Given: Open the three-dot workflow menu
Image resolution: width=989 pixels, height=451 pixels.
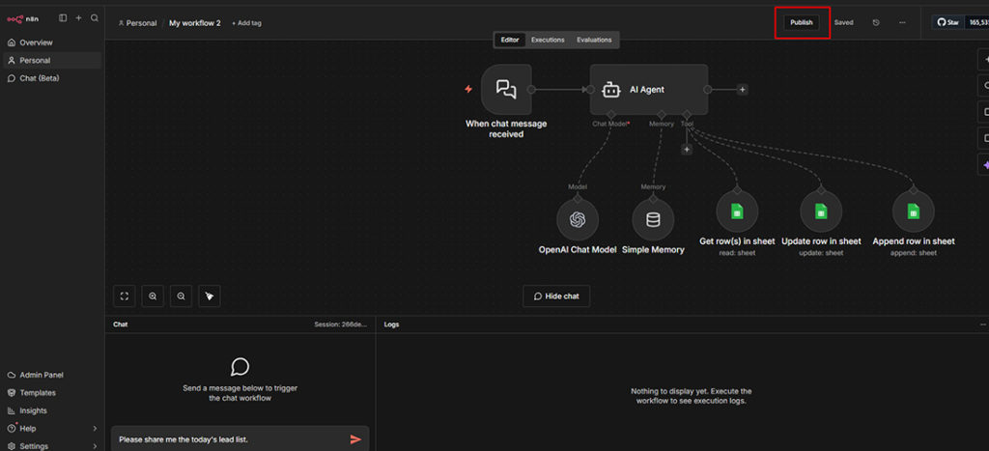Looking at the screenshot, I should [x=902, y=23].
